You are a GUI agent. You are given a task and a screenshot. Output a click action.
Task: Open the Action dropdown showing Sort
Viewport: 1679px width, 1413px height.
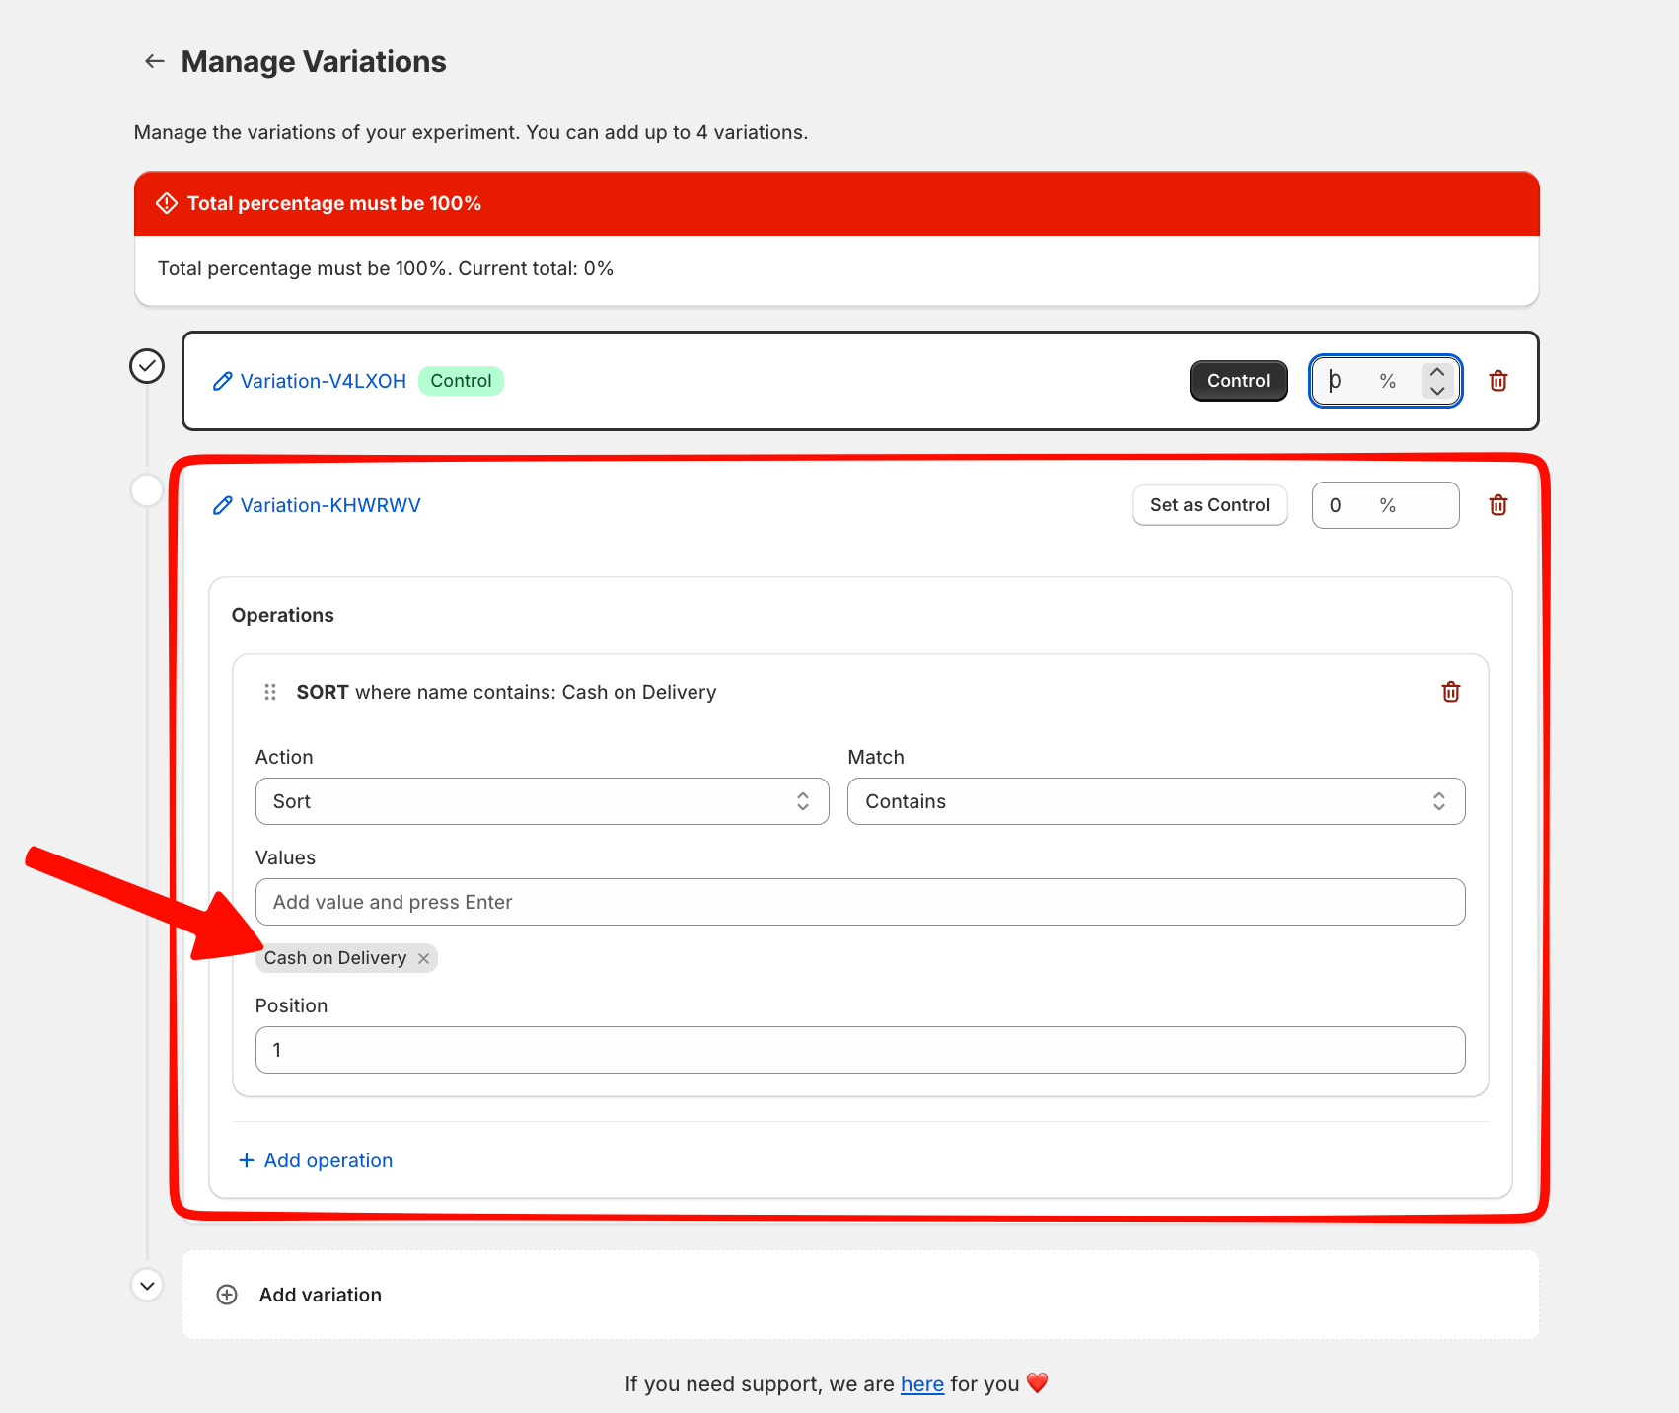pyautogui.click(x=542, y=801)
